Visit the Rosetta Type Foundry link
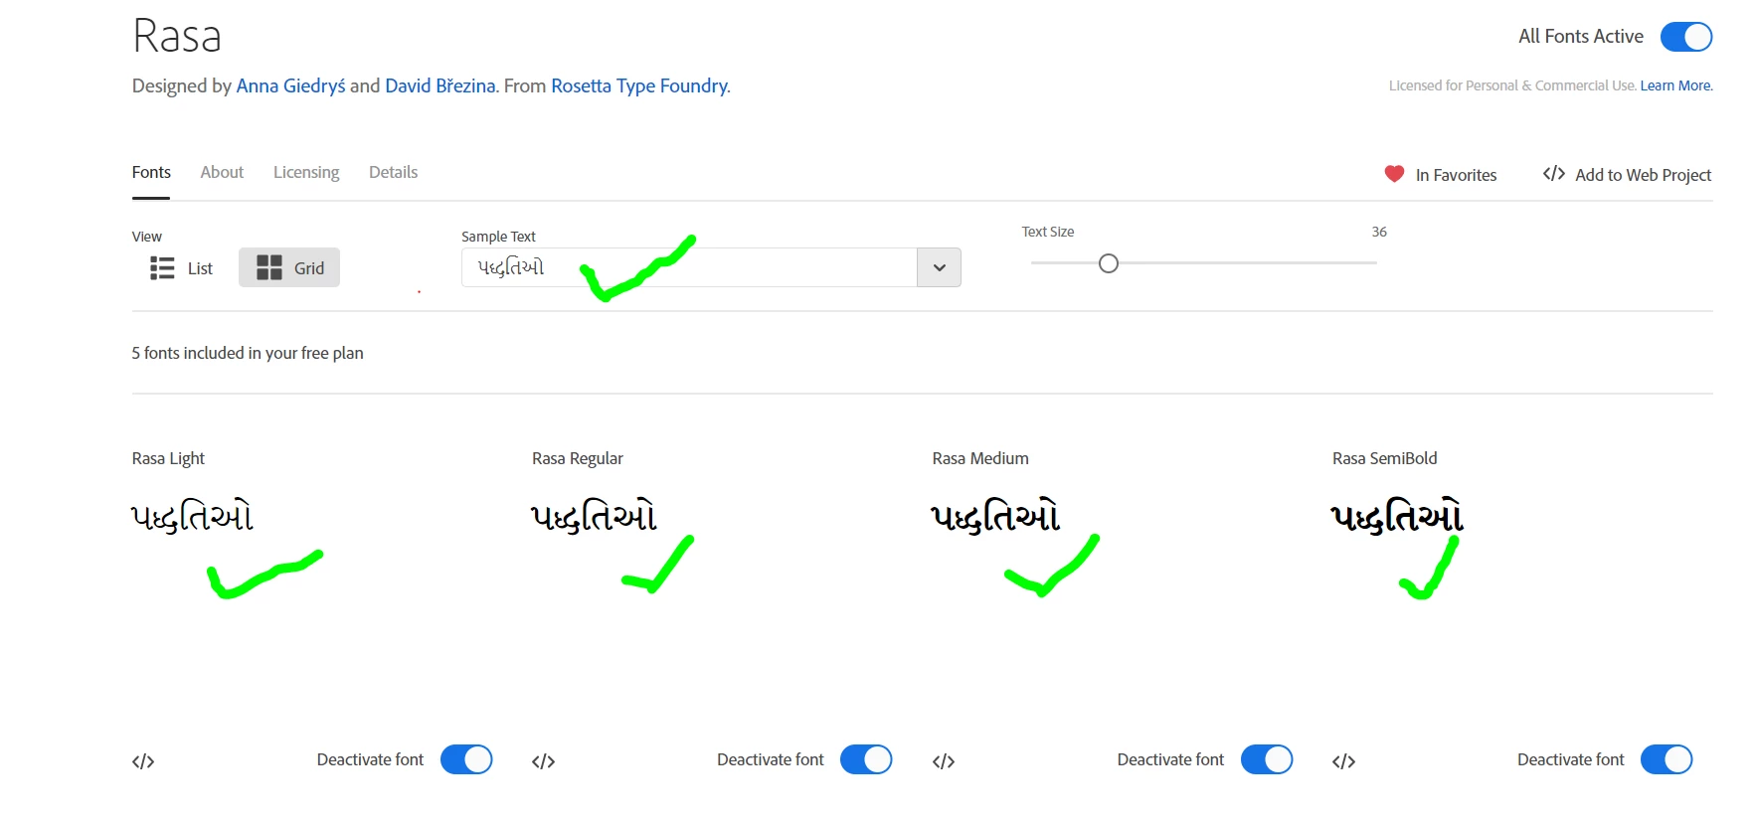1754x822 pixels. [639, 85]
